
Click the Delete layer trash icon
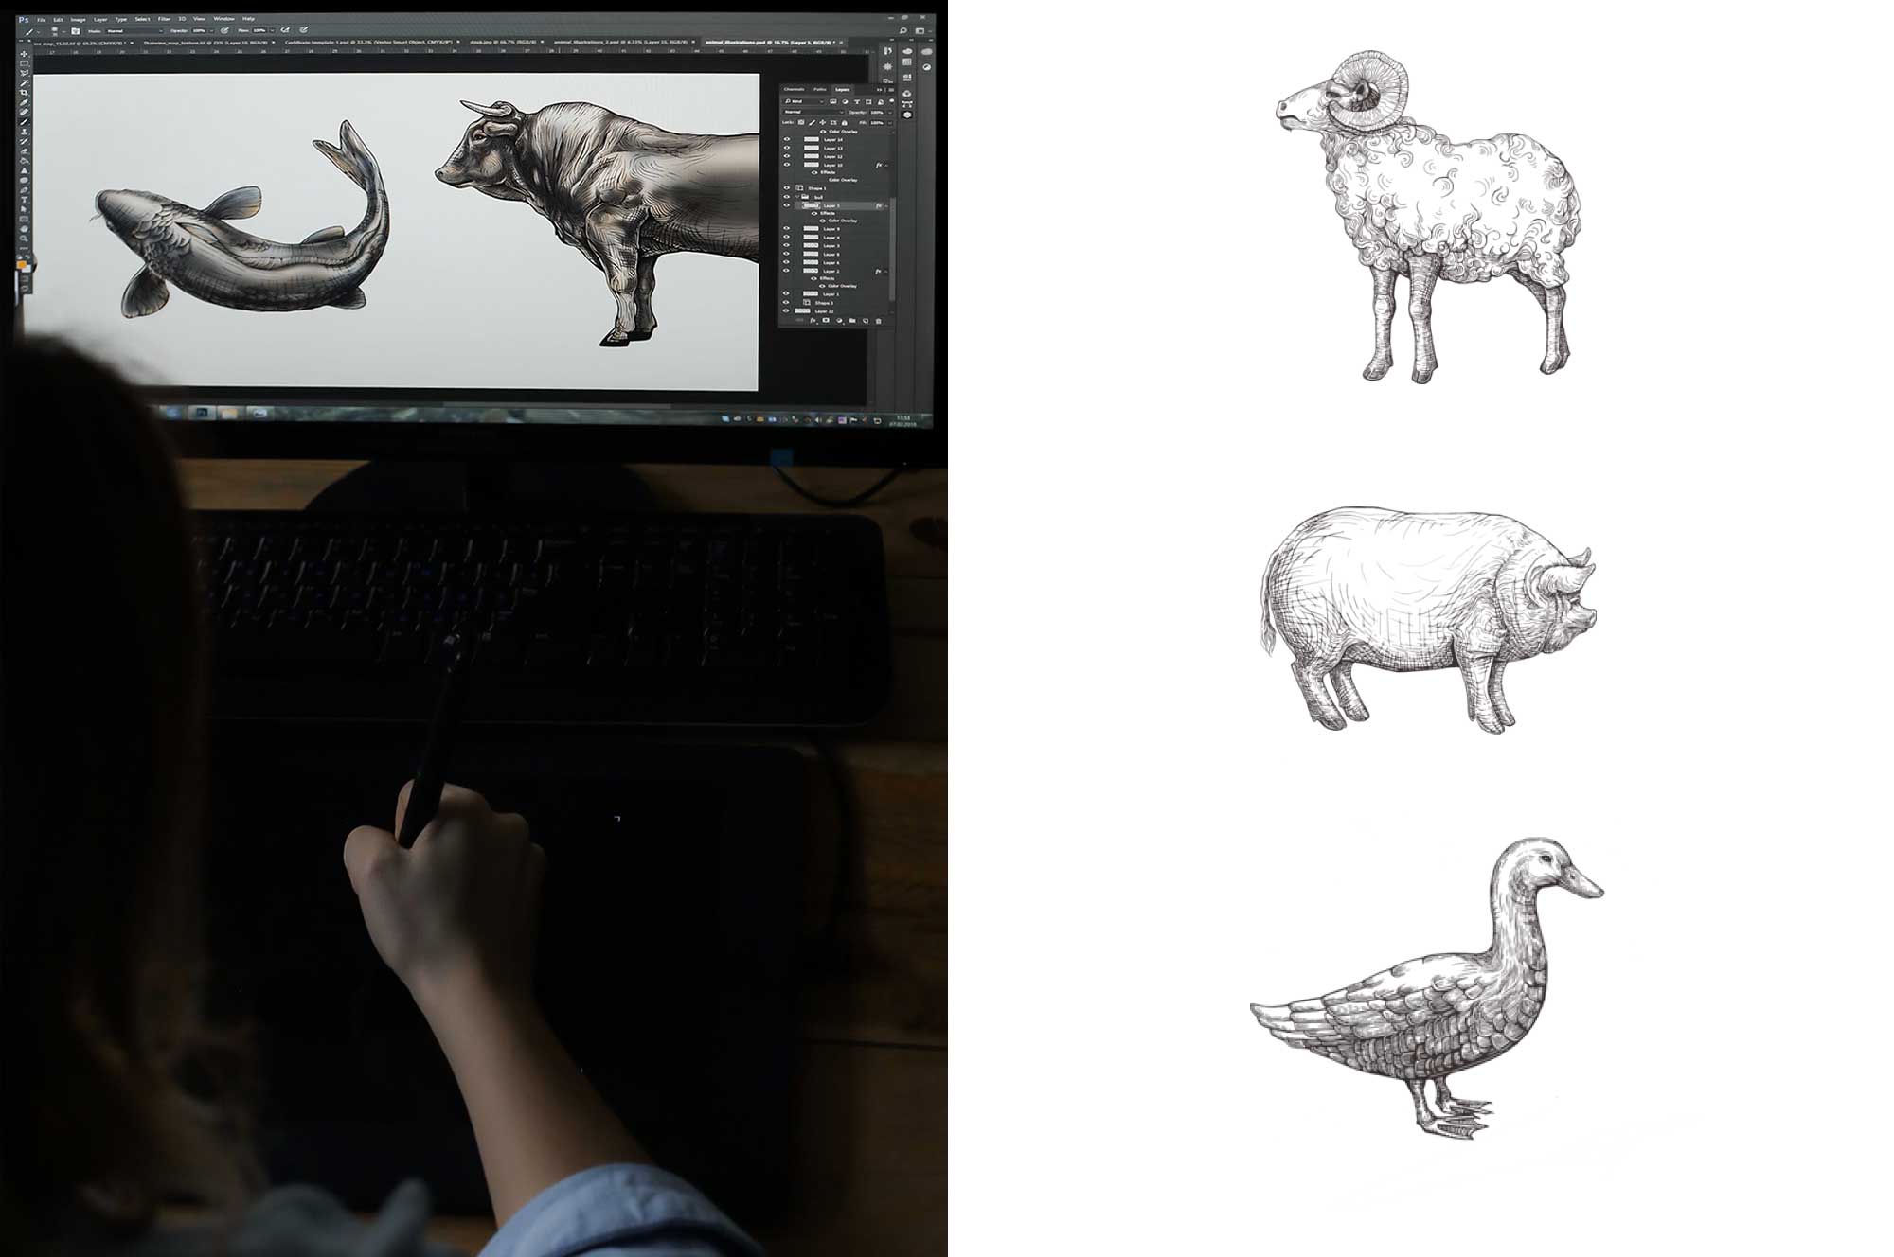pos(879,321)
